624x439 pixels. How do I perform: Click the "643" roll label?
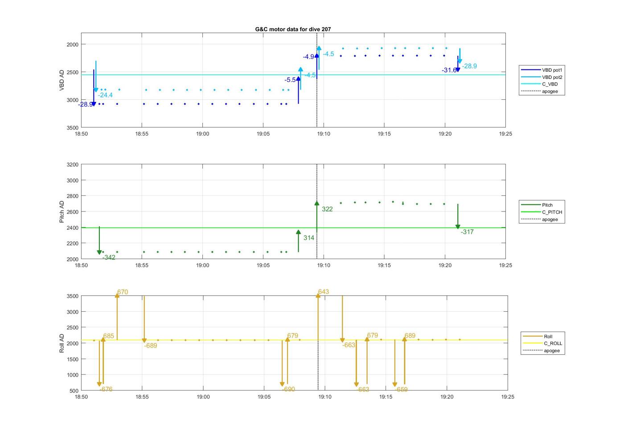[x=324, y=292]
